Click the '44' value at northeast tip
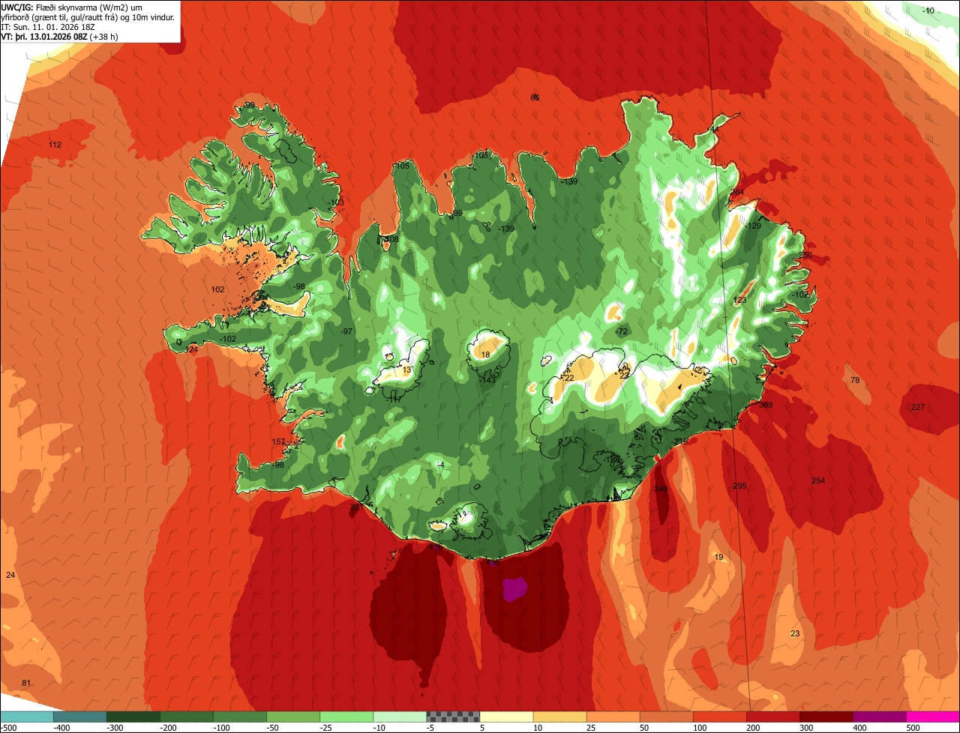960x733 pixels. click(714, 130)
